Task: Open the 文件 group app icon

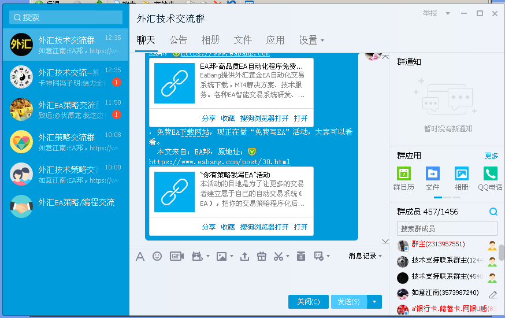Action: pyautogui.click(x=433, y=173)
